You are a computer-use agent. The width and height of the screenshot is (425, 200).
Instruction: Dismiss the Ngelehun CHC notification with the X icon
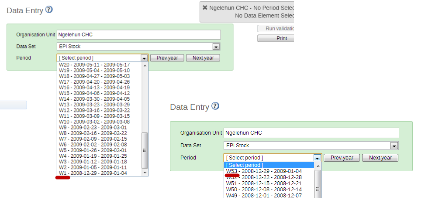pyautogui.click(x=205, y=7)
